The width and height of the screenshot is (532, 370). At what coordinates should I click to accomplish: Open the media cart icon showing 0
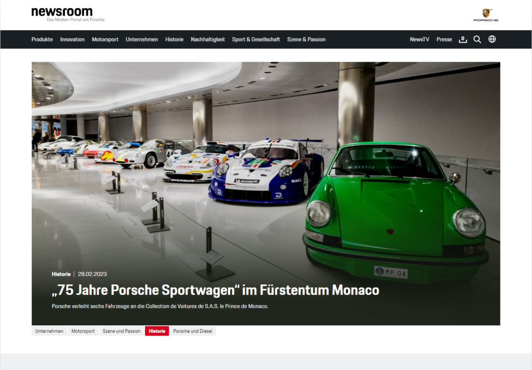point(462,39)
